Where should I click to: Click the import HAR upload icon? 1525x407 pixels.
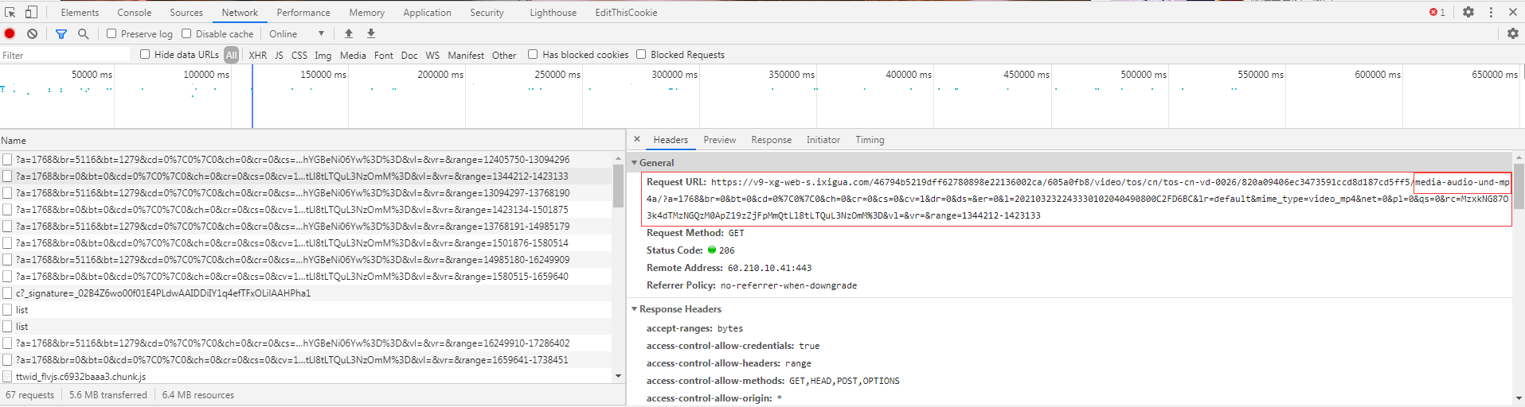(x=349, y=33)
